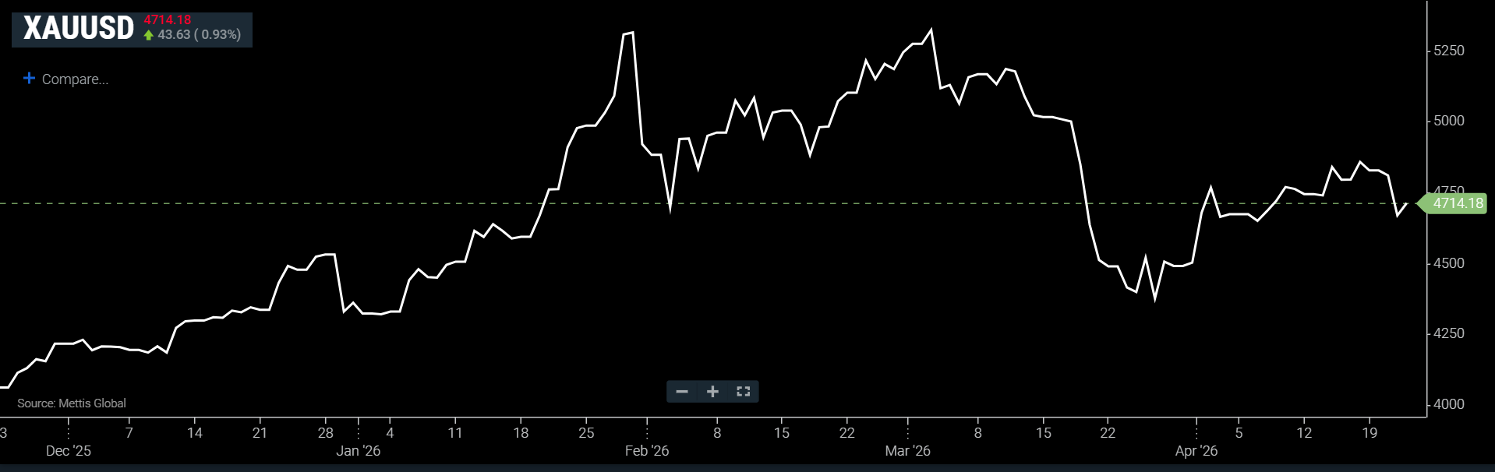Zoom in the chart with the plus button

tap(712, 392)
